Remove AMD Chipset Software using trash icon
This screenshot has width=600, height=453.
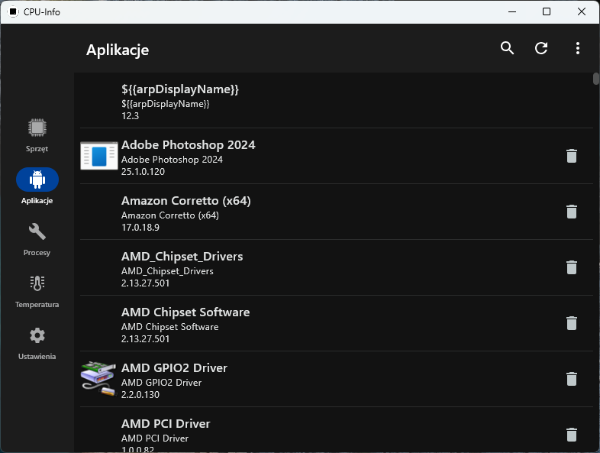pos(571,323)
